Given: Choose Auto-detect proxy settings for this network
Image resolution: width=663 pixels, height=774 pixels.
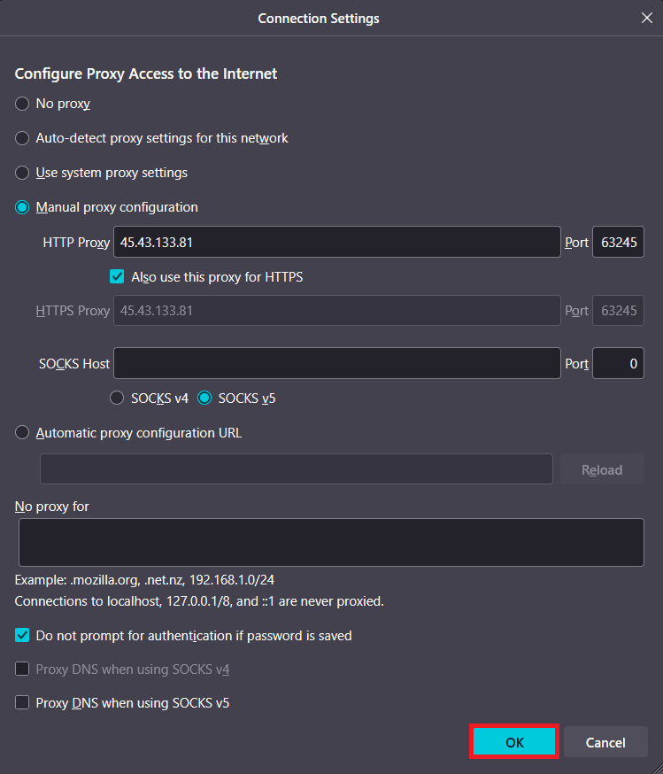Looking at the screenshot, I should coord(21,138).
